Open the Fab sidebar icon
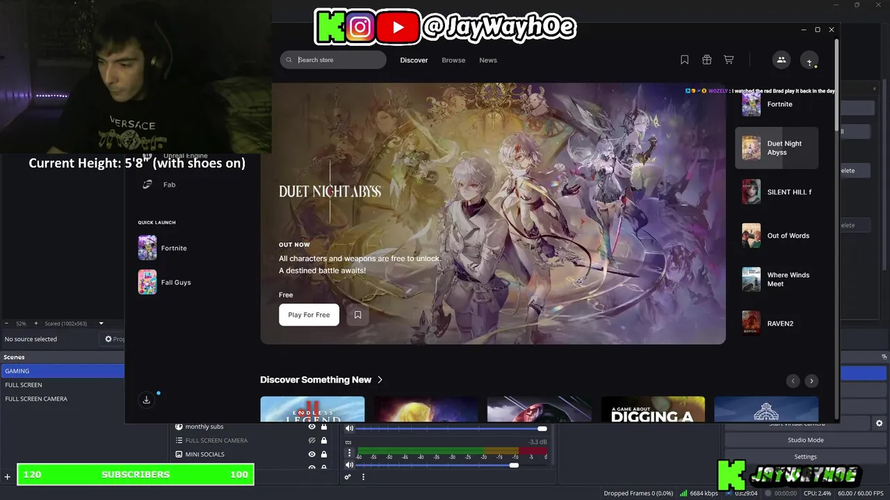 [147, 184]
